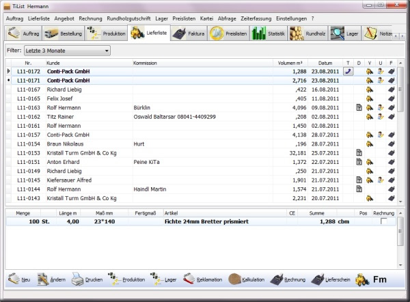Screen dimensions: 410x302
Task: Click the Lieferschein button
Action: 331,279
